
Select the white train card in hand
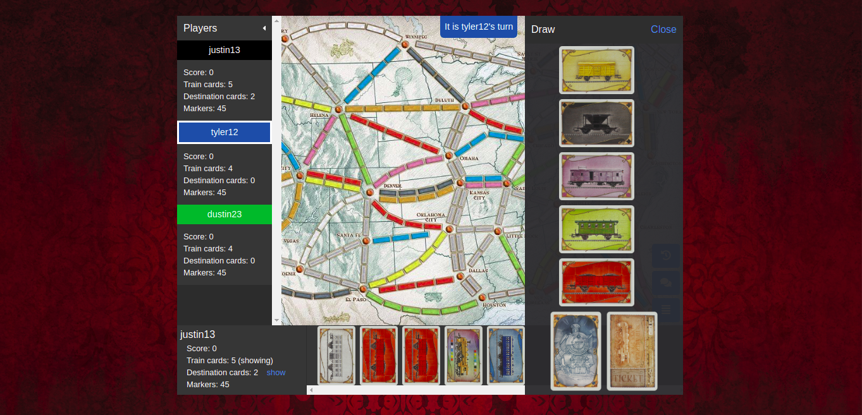336,355
